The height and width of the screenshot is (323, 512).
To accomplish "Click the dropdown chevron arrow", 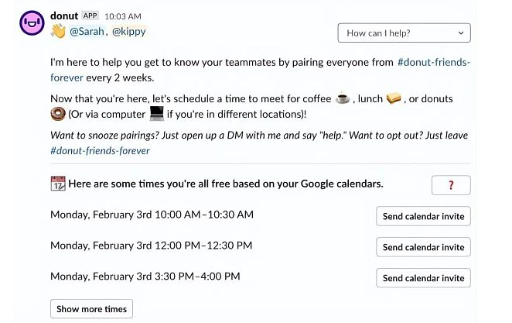I will point(461,33).
